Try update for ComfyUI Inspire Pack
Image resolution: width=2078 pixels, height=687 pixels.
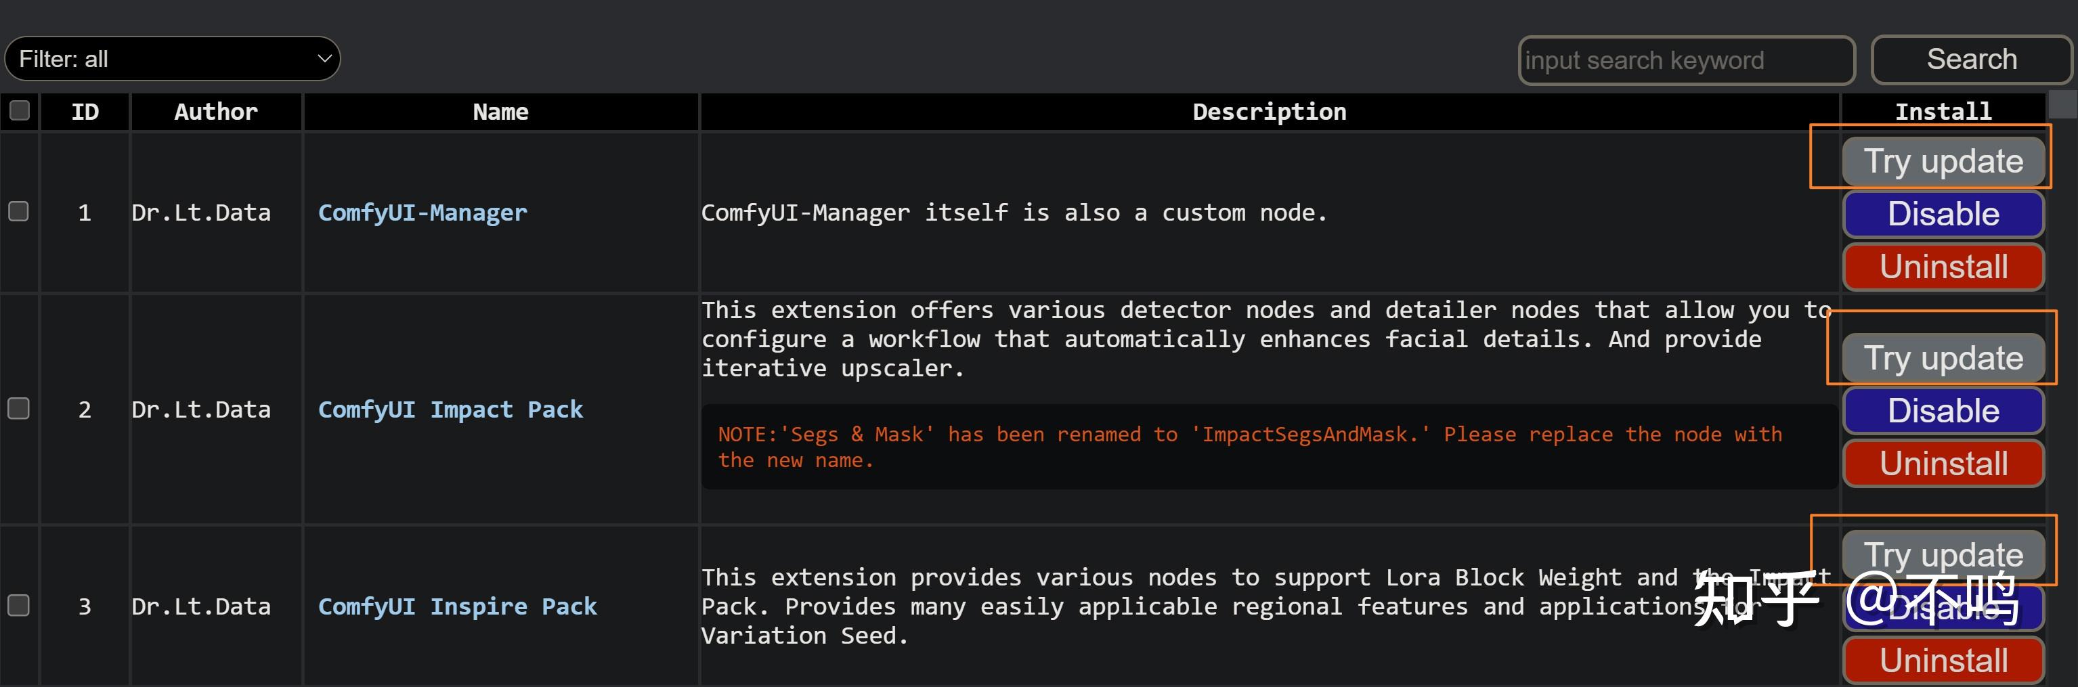[1943, 554]
